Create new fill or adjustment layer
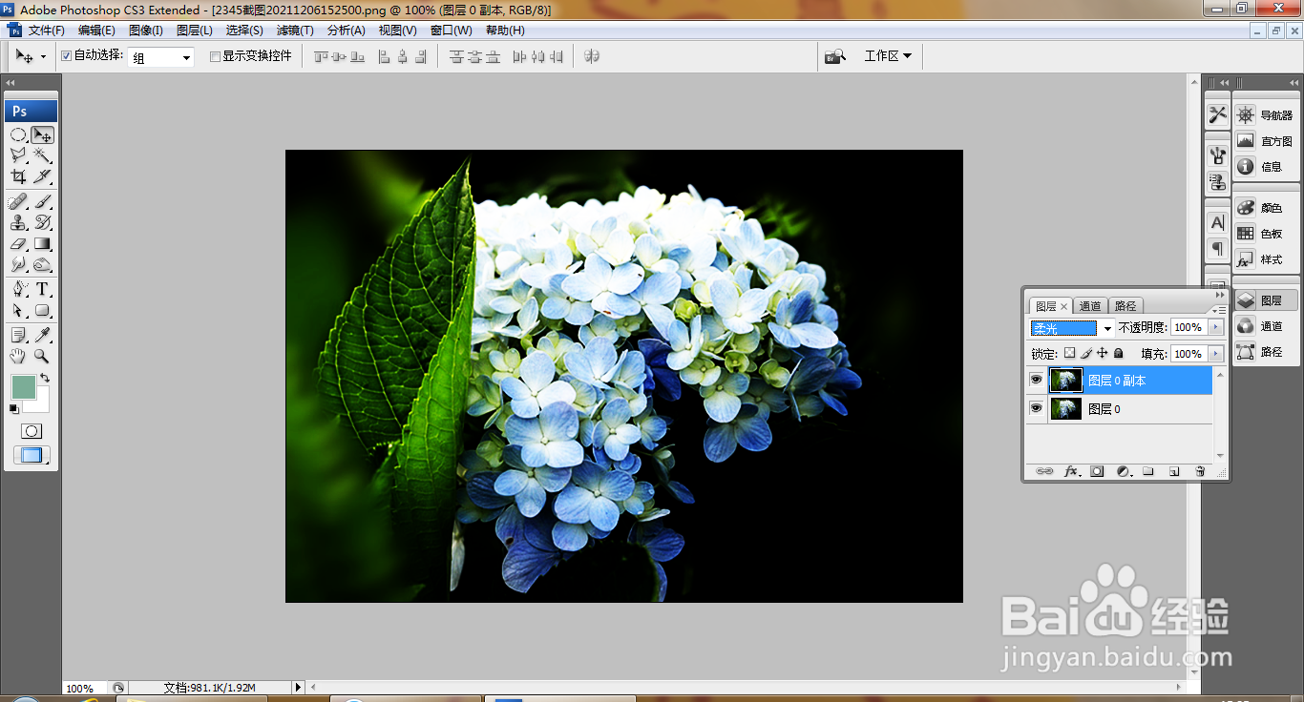 tap(1124, 471)
